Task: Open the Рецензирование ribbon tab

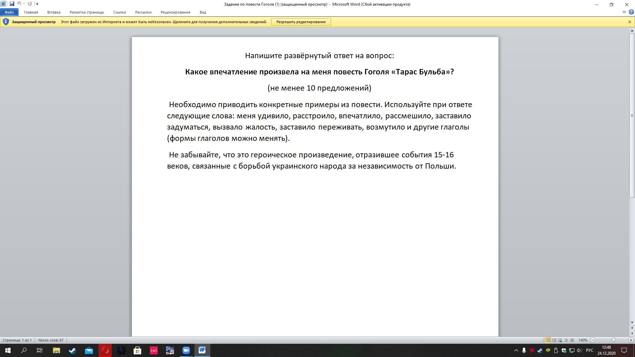Action: coord(175,12)
